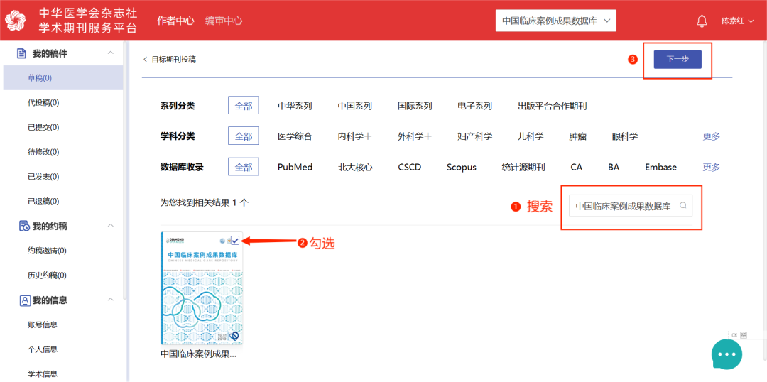The height and width of the screenshot is (382, 767).
Task: Filter by 电子系列
Action: (x=474, y=106)
